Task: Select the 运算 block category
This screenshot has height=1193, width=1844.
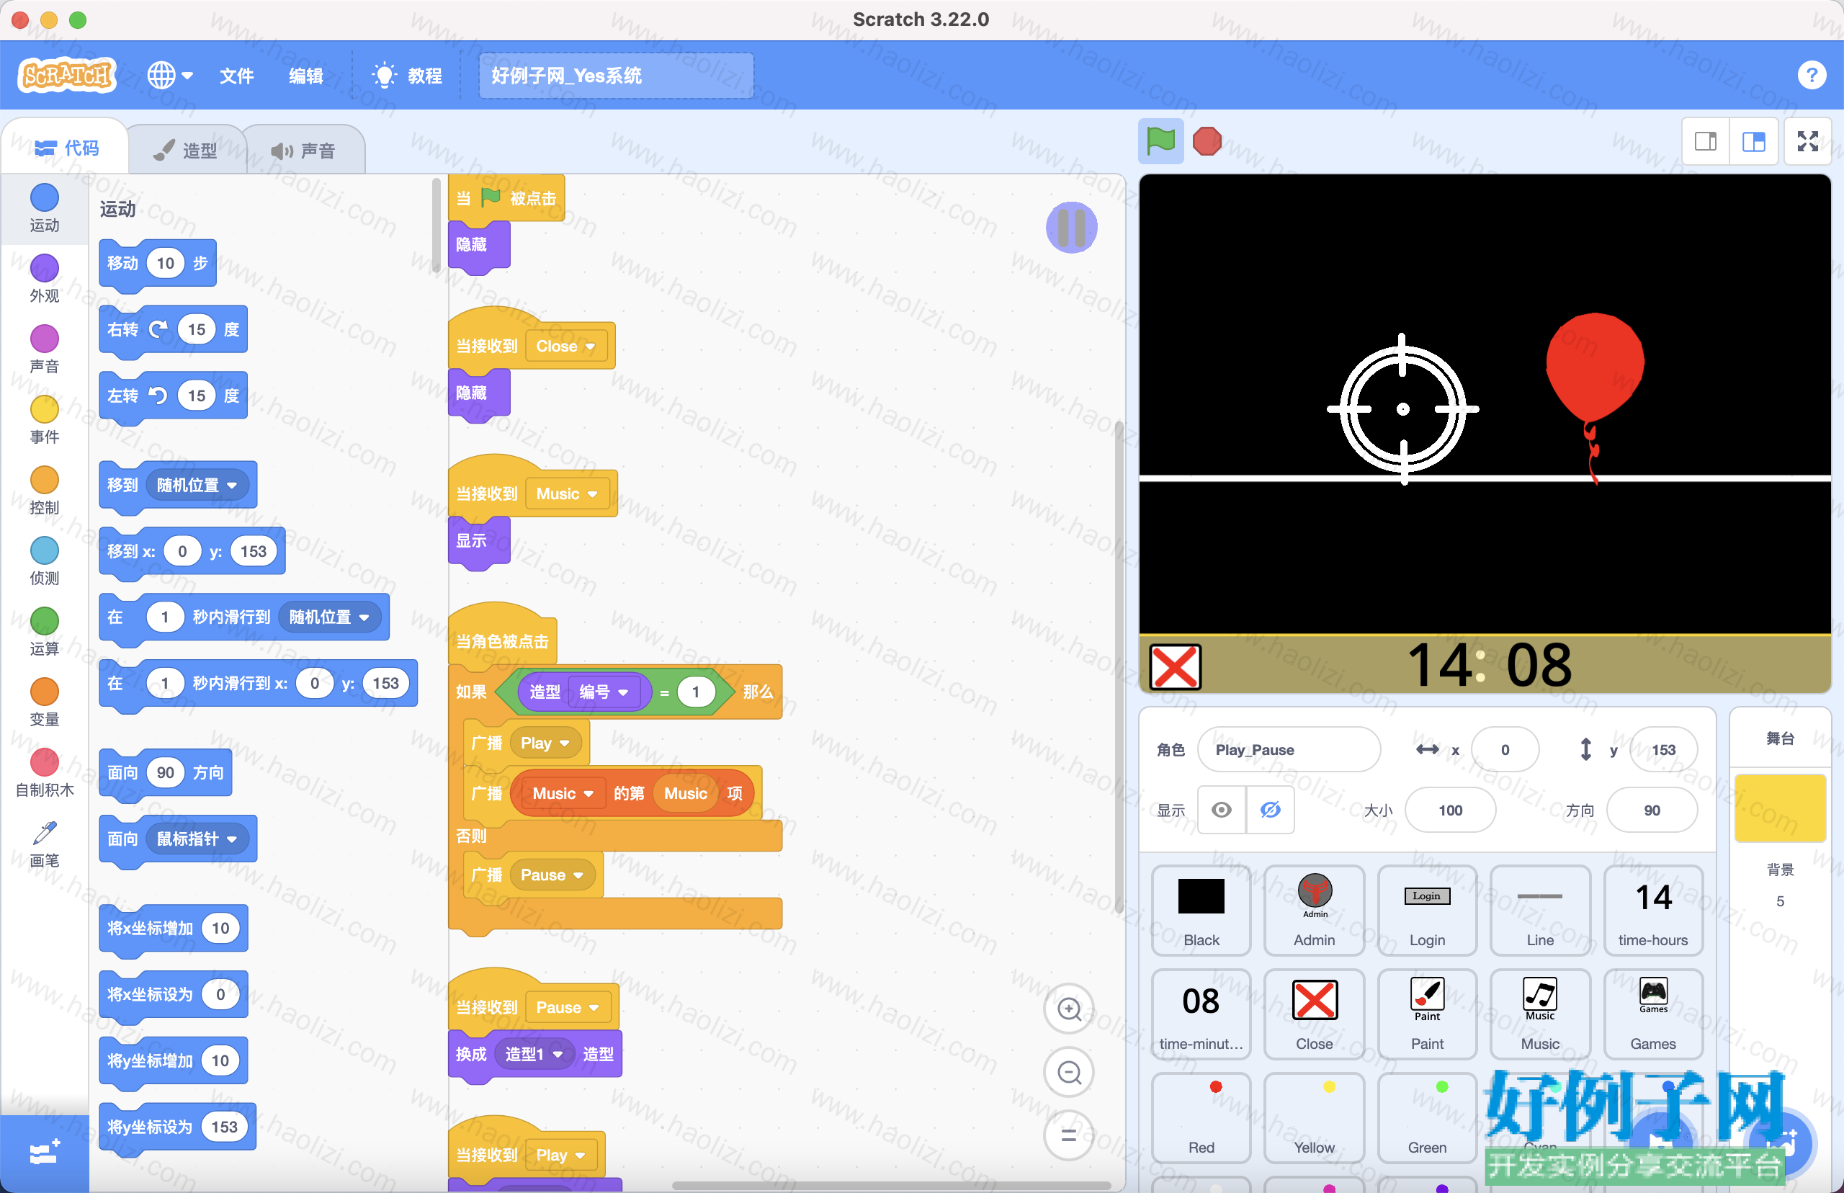Action: pyautogui.click(x=44, y=630)
